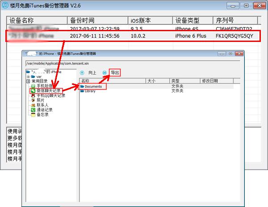Click the 类型 column header
Viewport: 268px width, 207px height.
coord(185,81)
